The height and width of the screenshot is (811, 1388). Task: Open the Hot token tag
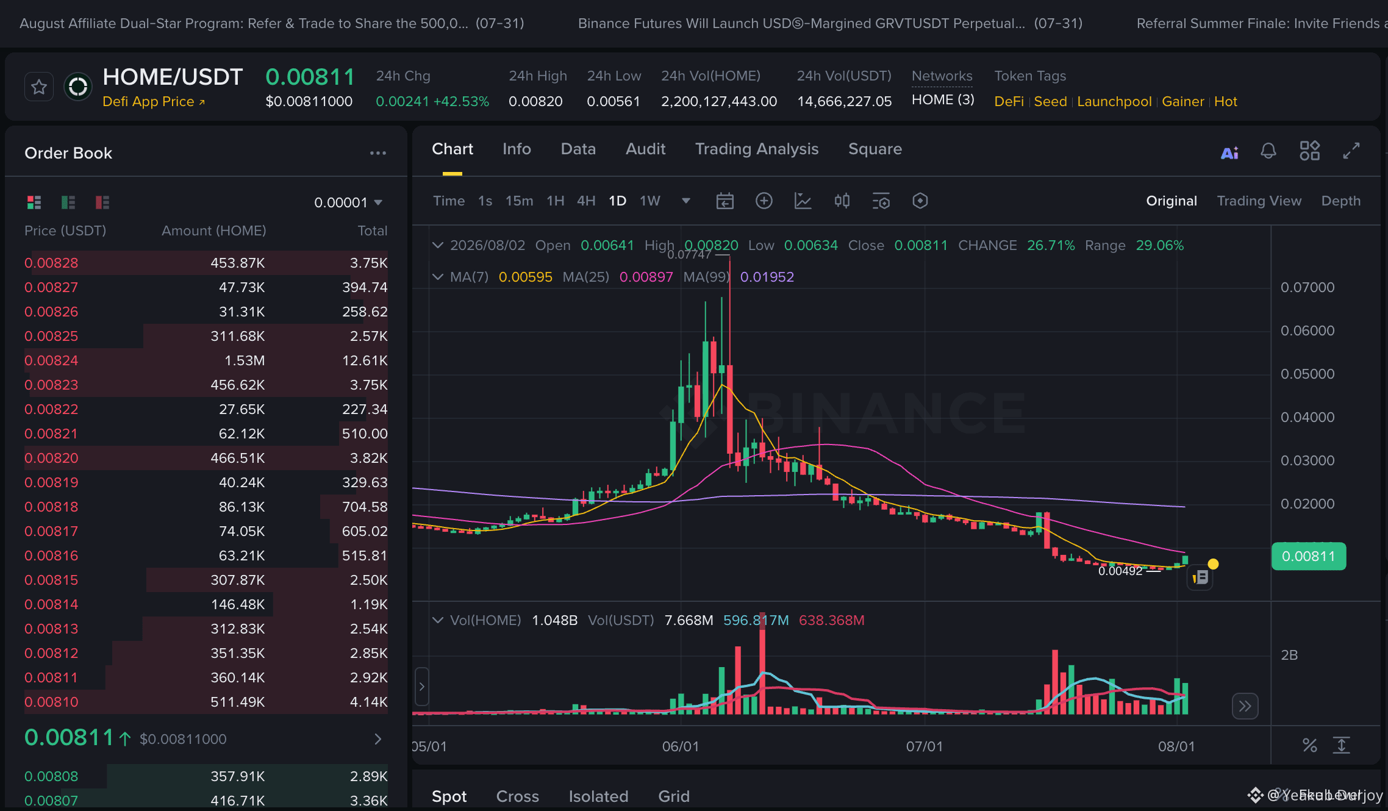click(x=1226, y=102)
